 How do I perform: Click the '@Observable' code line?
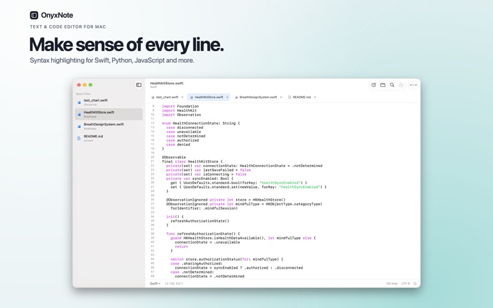[174, 157]
